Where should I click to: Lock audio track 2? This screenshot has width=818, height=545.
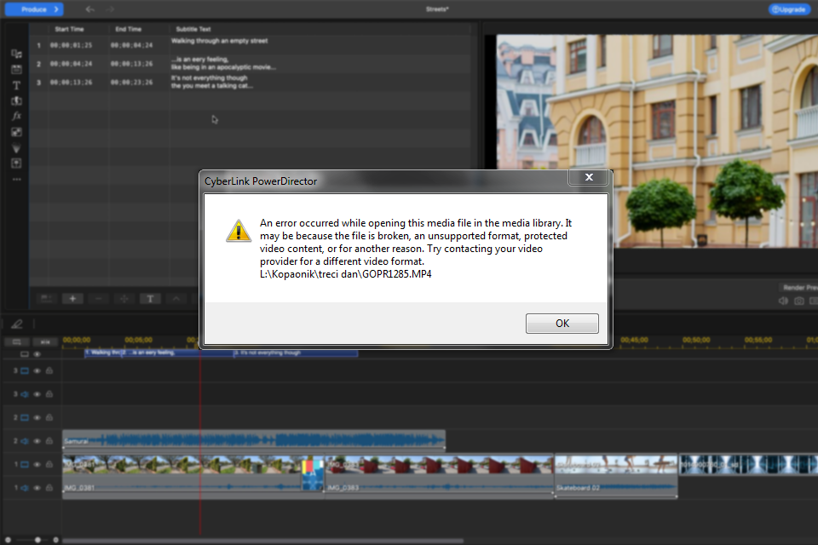point(49,441)
